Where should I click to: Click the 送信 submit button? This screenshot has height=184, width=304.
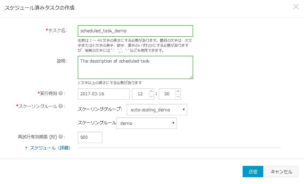(253, 172)
